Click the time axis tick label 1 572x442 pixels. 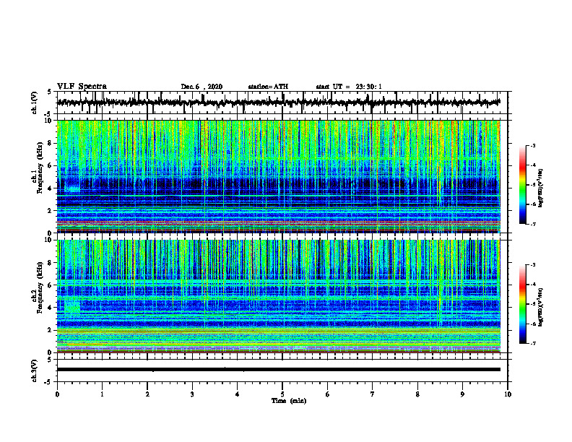(102, 394)
